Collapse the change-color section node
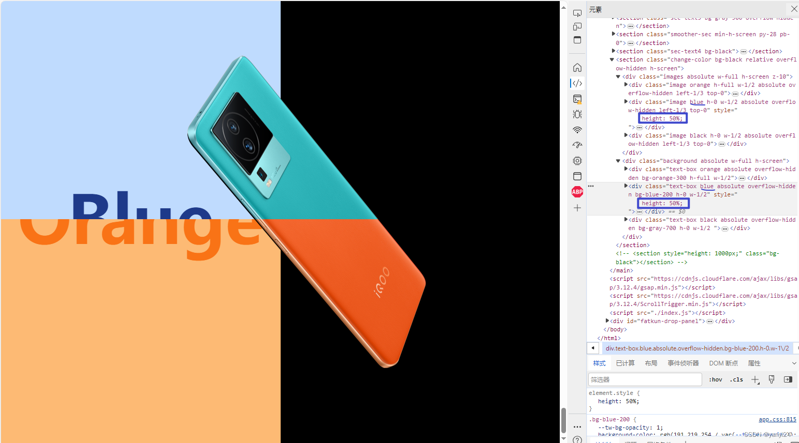The image size is (799, 443). (x=612, y=59)
